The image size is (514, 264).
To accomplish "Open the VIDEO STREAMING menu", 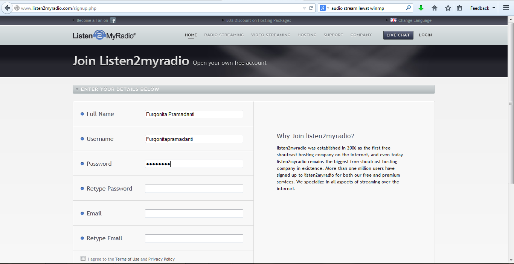I will (x=271, y=35).
